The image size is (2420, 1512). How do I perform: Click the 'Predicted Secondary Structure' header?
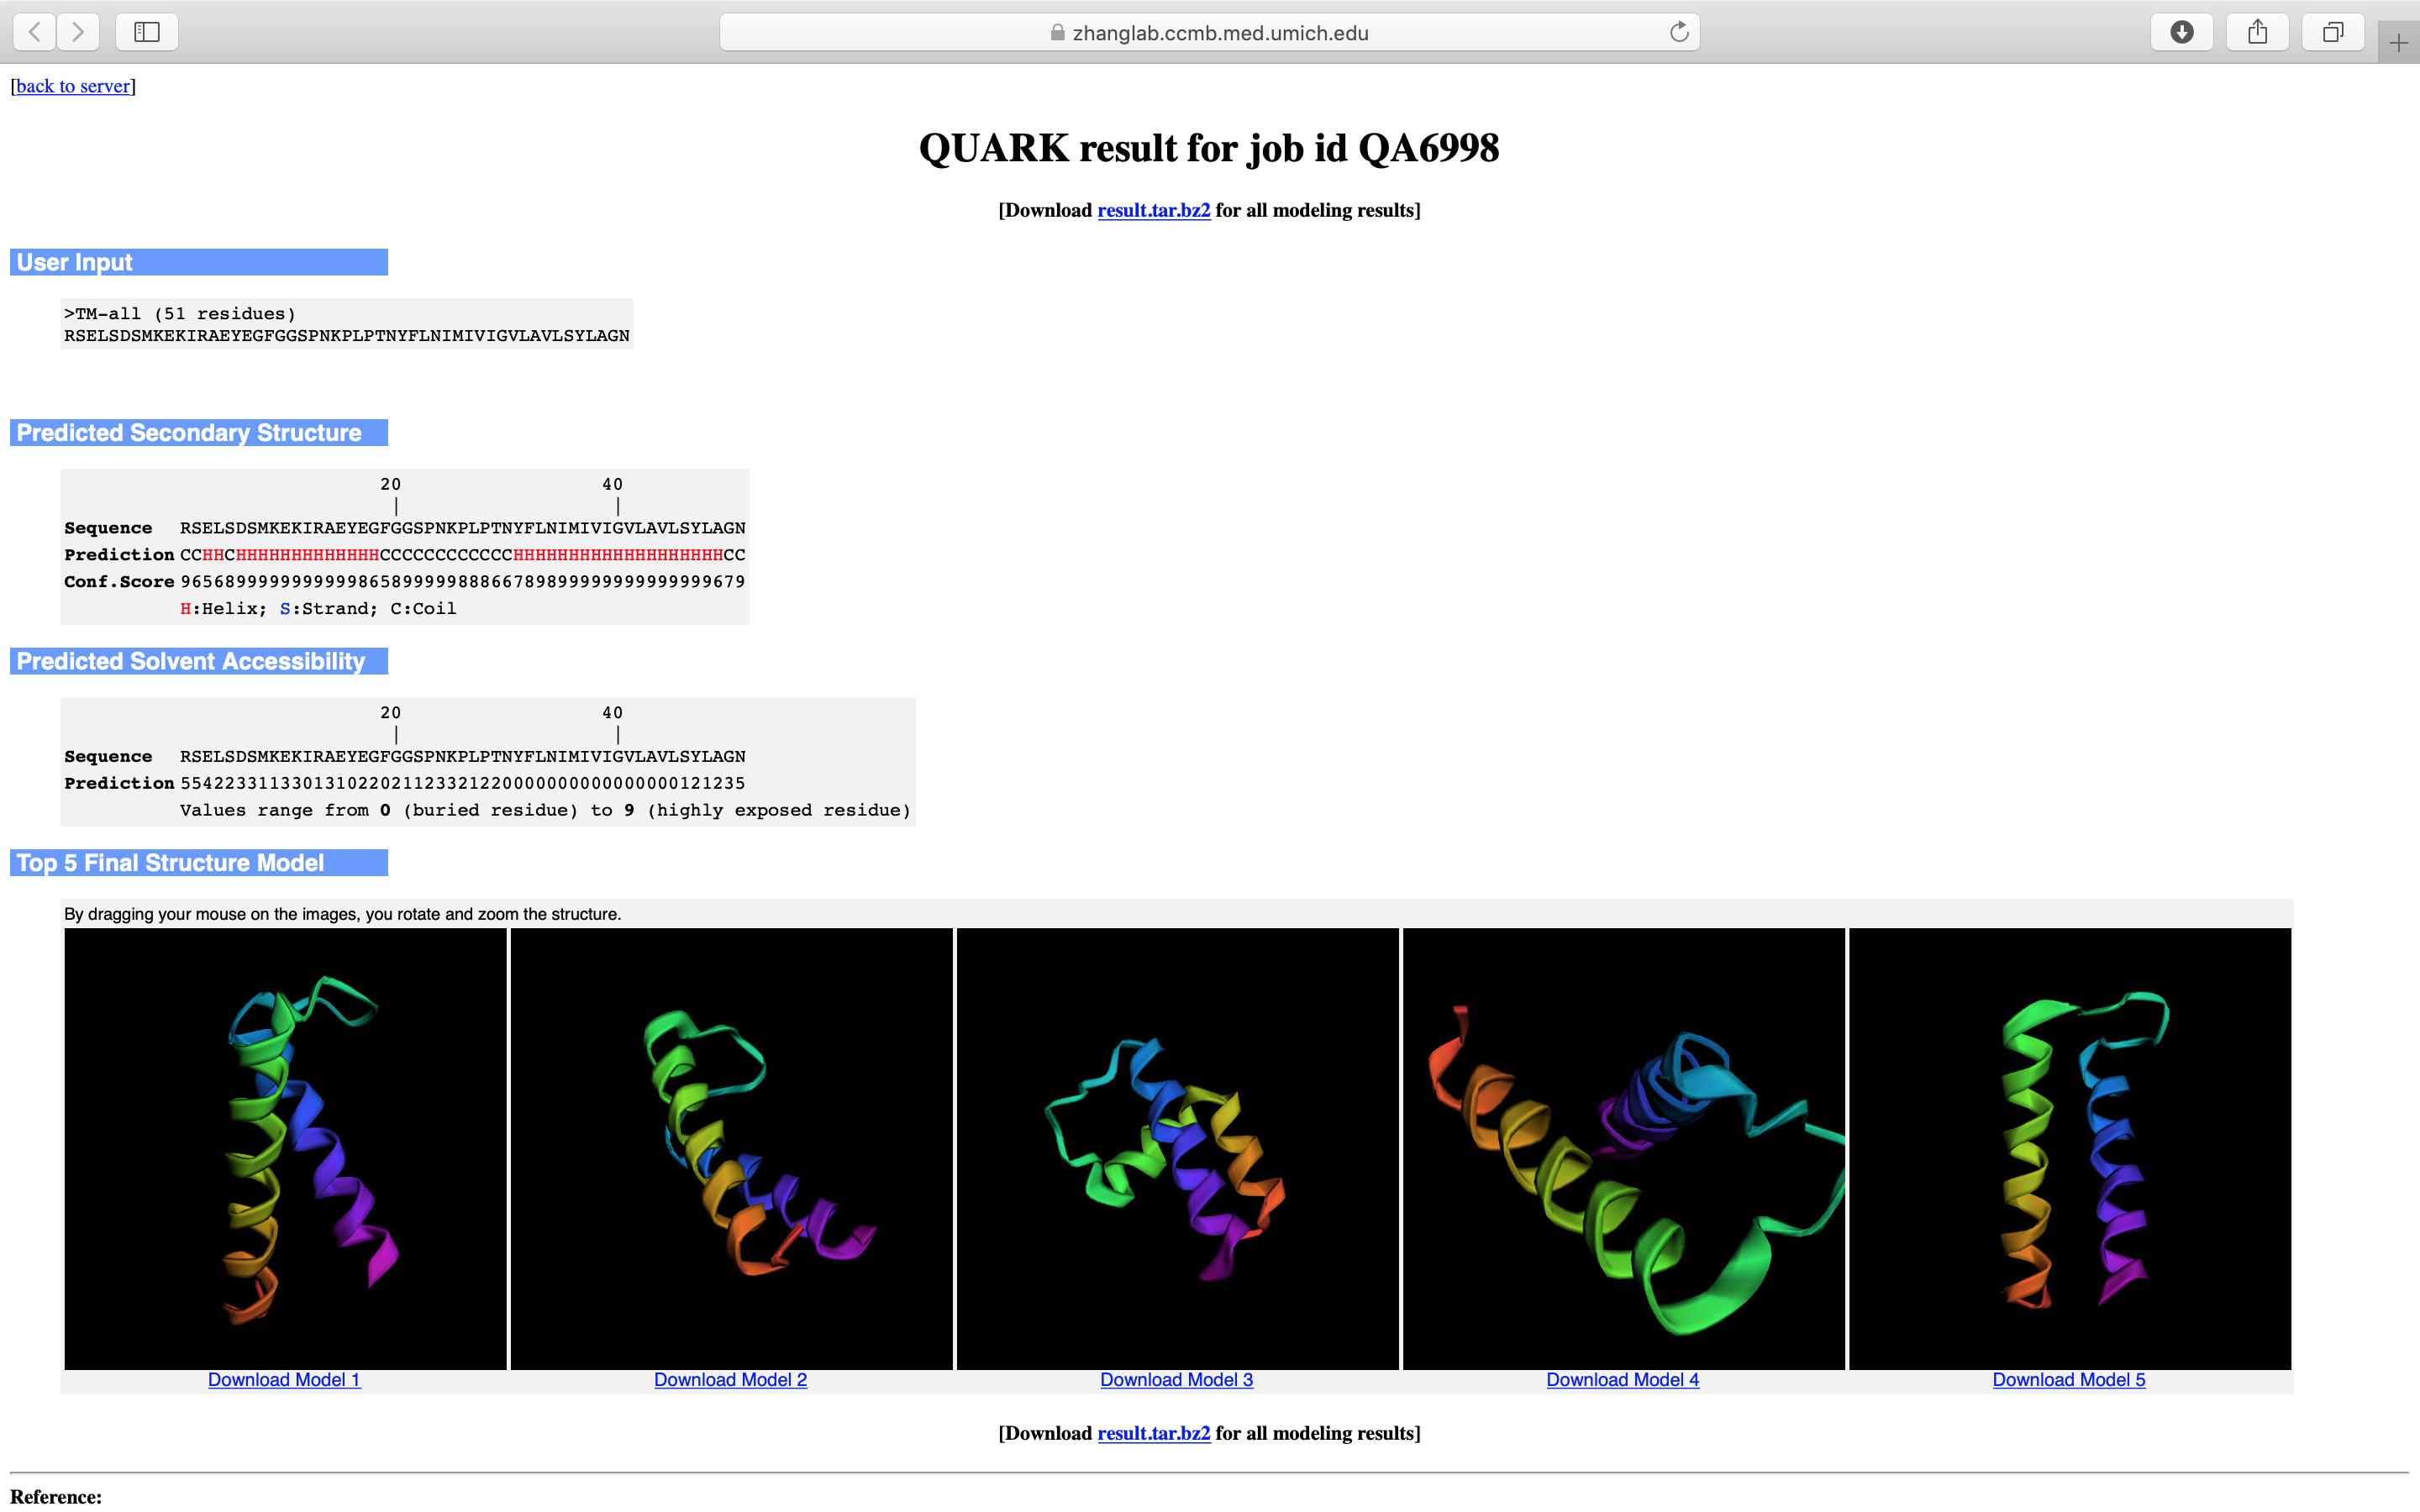pyautogui.click(x=199, y=433)
